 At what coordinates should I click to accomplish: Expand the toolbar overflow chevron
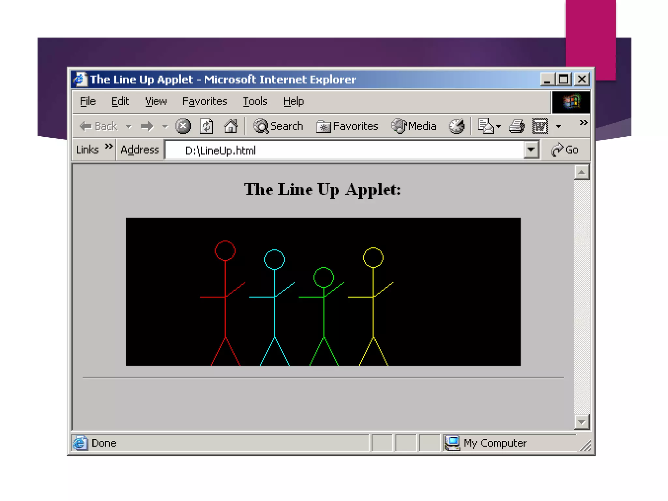pyautogui.click(x=583, y=123)
